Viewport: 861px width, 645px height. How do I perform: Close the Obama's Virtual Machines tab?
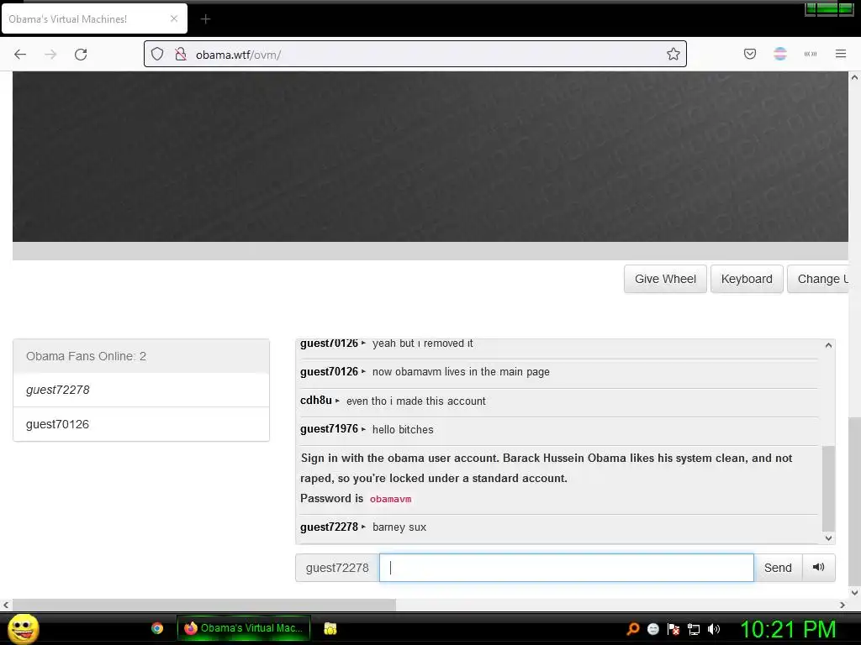(x=174, y=18)
